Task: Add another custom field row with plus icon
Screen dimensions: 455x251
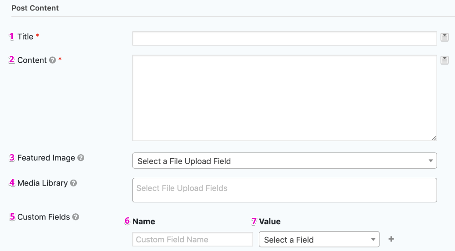Action: pyautogui.click(x=391, y=239)
